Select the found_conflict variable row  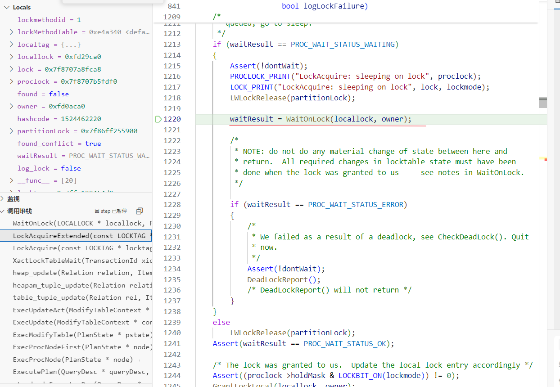59,144
